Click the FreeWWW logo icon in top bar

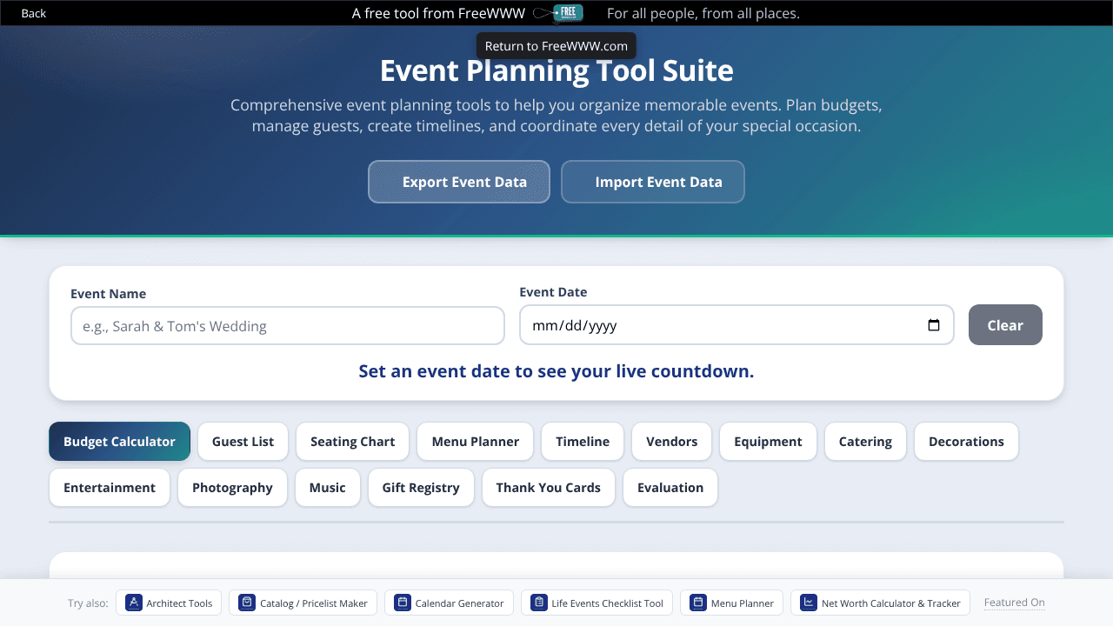point(558,13)
